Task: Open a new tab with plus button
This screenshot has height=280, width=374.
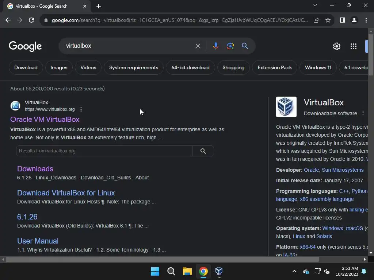Action: [x=99, y=6]
